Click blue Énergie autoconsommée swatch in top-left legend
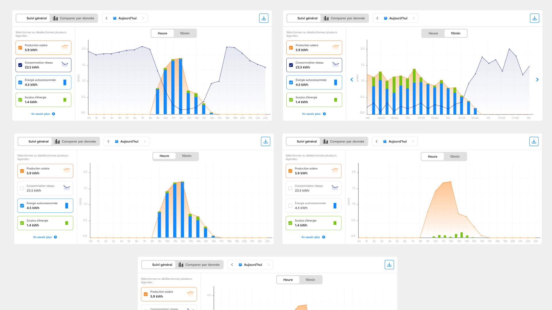The width and height of the screenshot is (552, 310). 65,82
